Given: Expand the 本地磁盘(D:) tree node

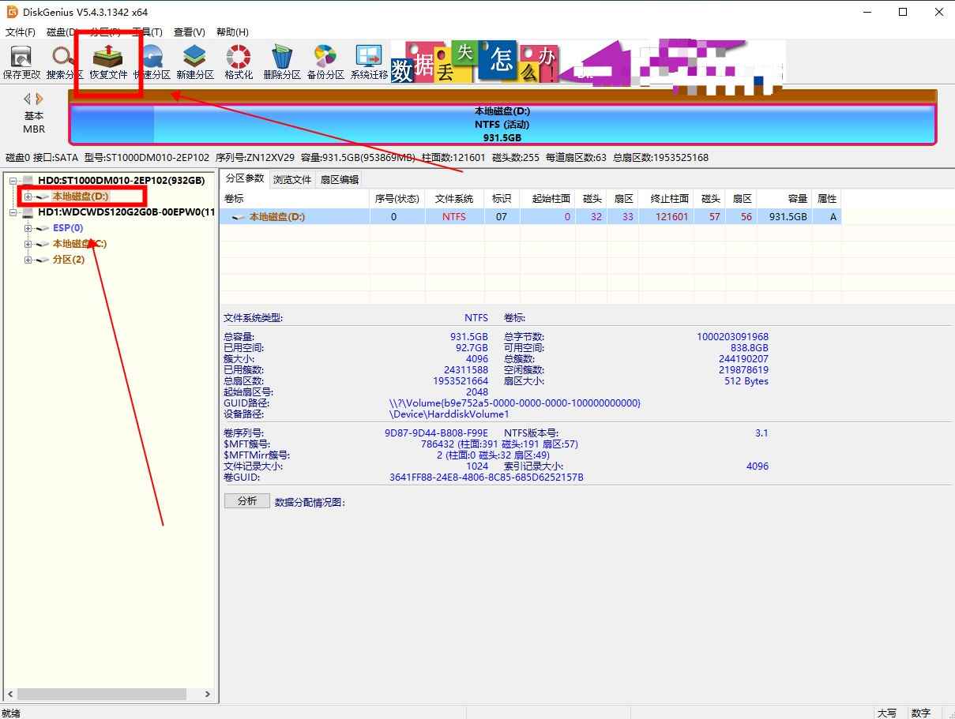Looking at the screenshot, I should [28, 197].
